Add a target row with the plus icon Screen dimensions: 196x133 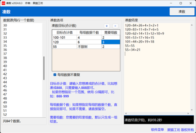click(107, 26)
